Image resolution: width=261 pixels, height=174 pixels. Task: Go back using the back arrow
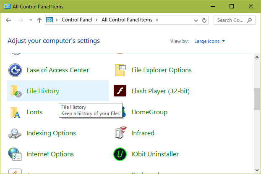pyautogui.click(x=8, y=20)
